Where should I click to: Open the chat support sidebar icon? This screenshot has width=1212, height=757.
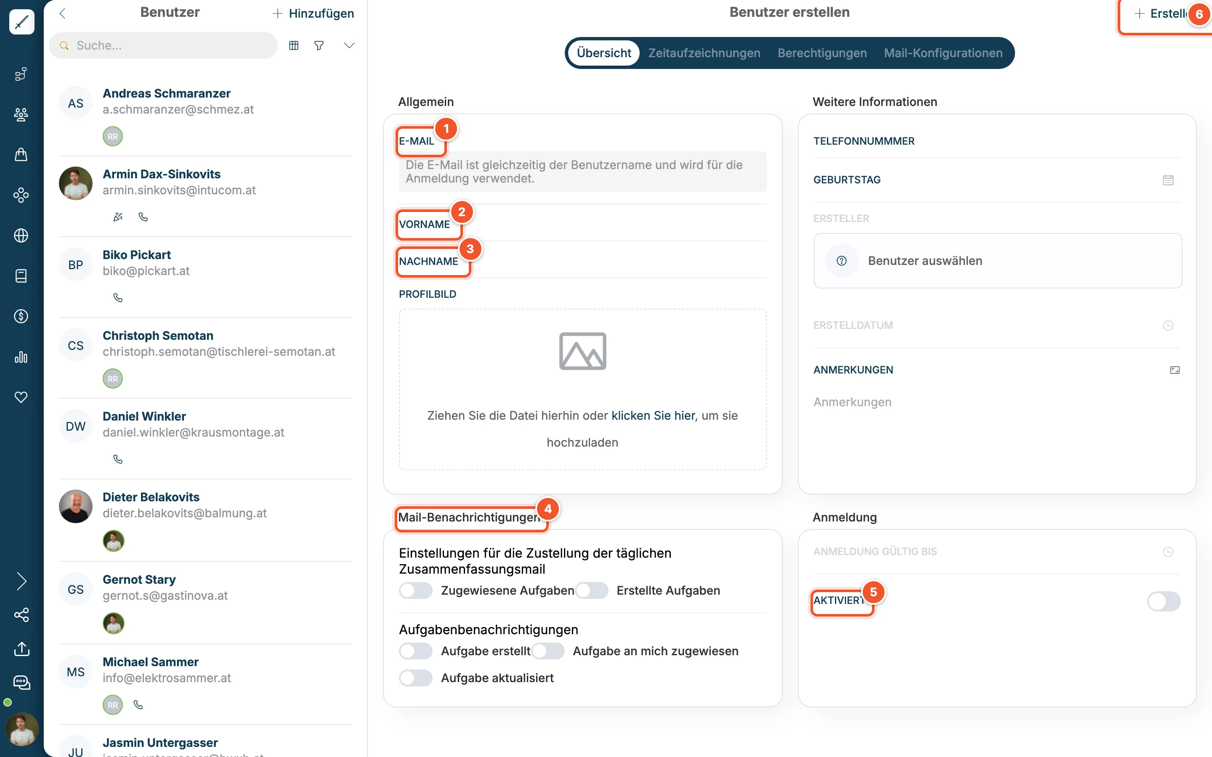(x=21, y=683)
